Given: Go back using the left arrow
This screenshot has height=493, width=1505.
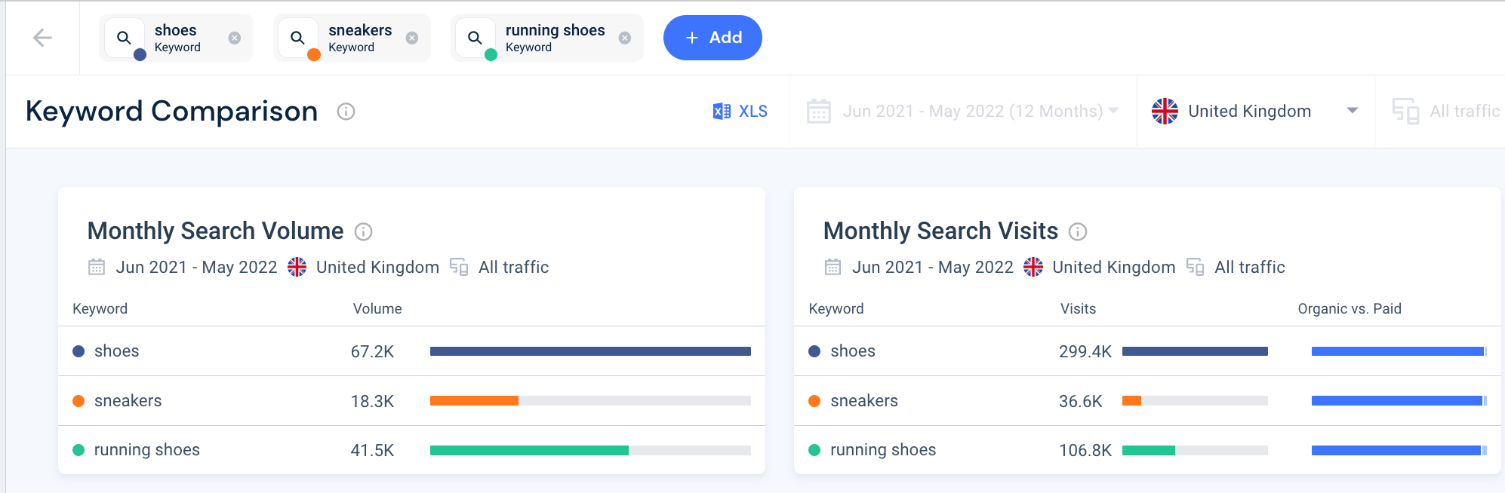Looking at the screenshot, I should (42, 38).
